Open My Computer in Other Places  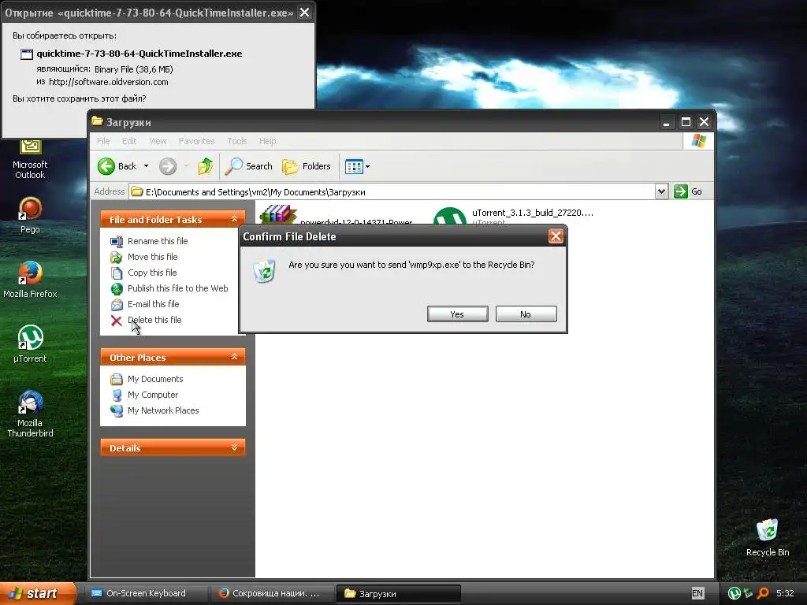[x=153, y=395]
